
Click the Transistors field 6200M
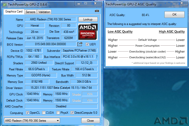click(x=68, y=38)
